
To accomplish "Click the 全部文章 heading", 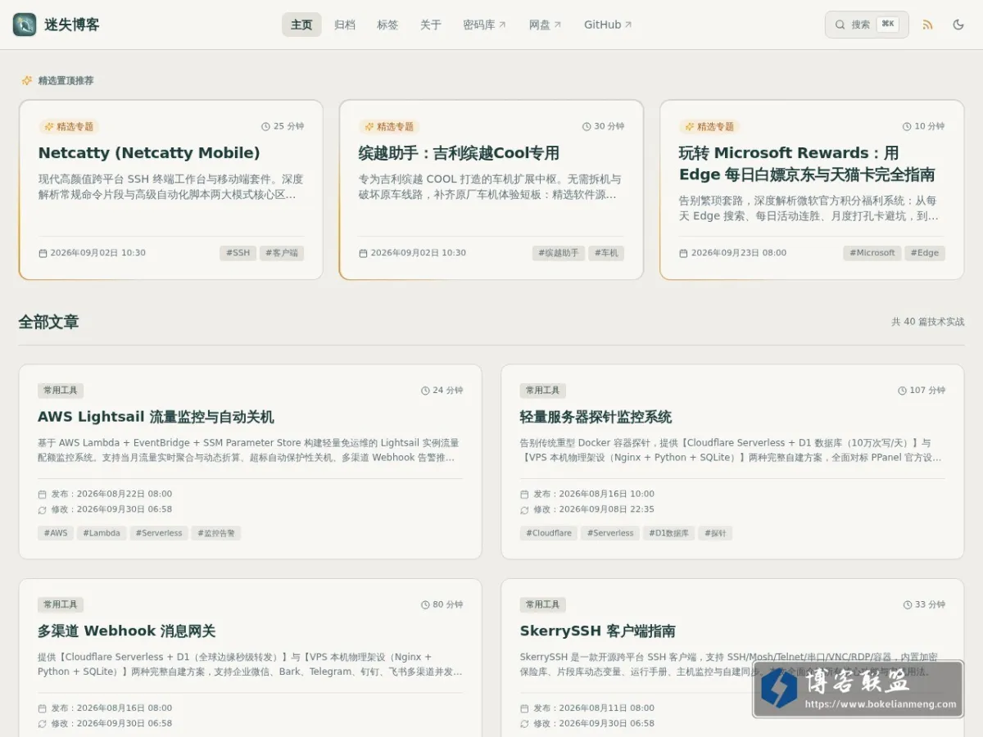I will pyautogui.click(x=49, y=322).
